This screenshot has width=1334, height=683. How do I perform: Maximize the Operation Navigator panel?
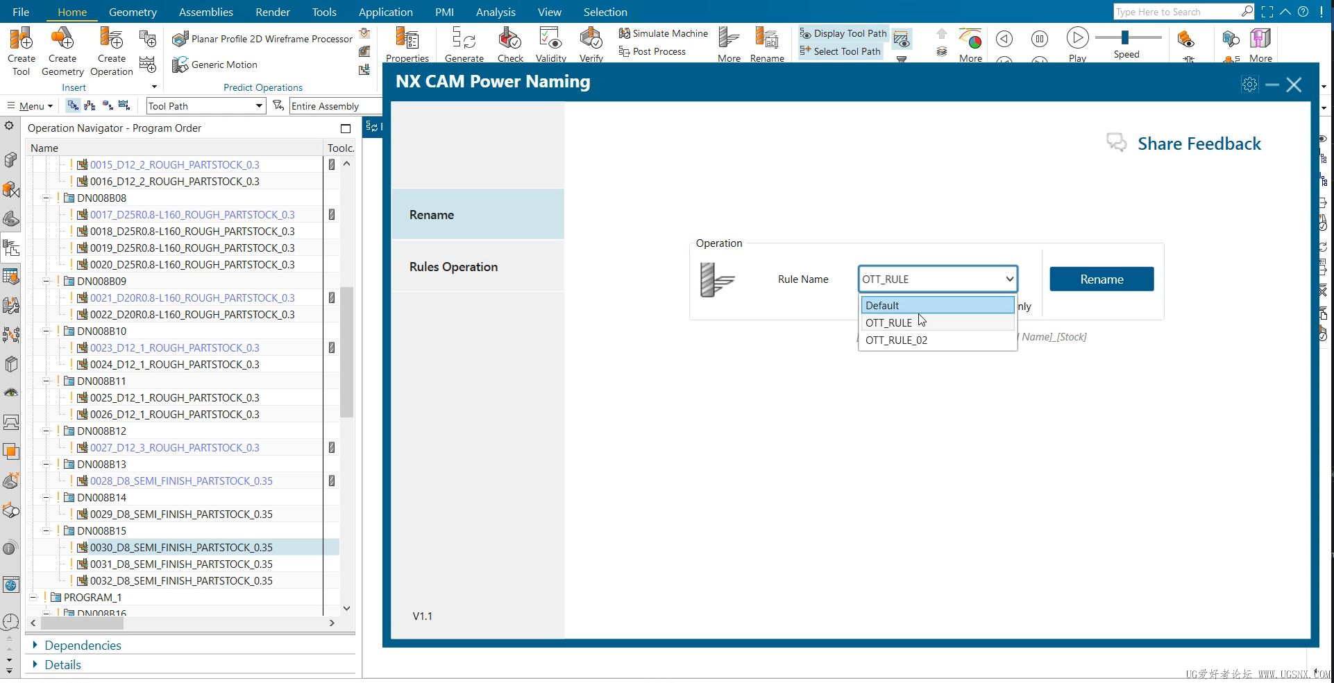tap(346, 128)
